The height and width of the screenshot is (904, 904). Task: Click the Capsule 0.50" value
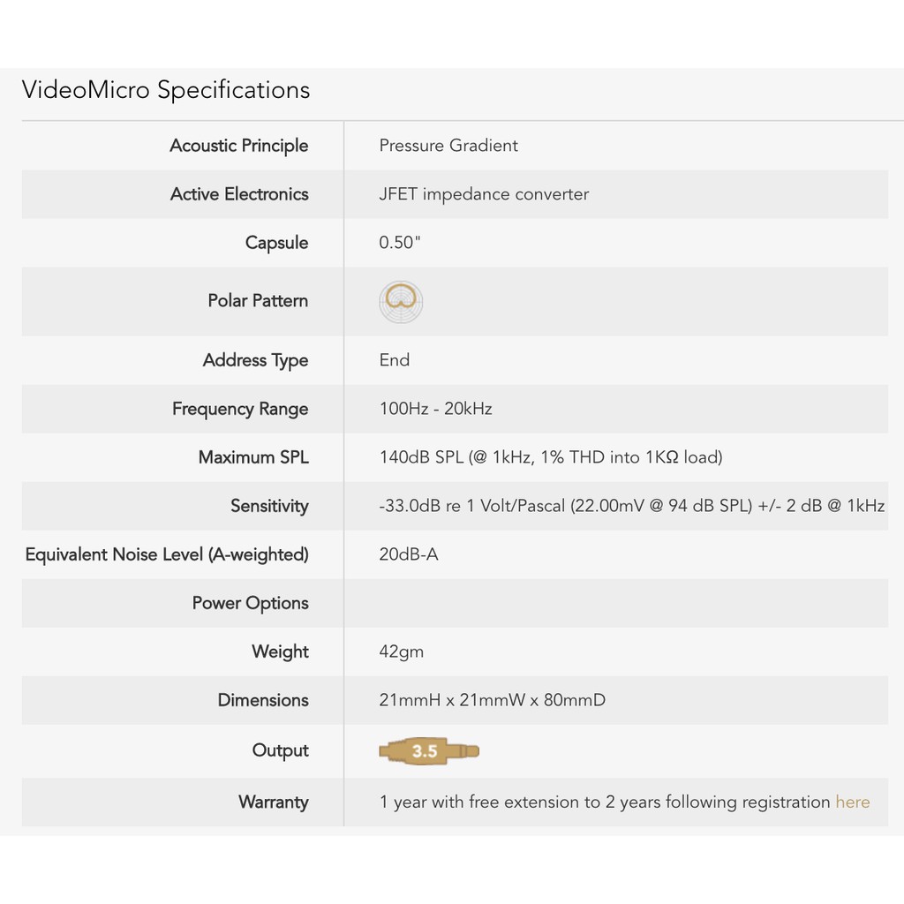click(400, 243)
